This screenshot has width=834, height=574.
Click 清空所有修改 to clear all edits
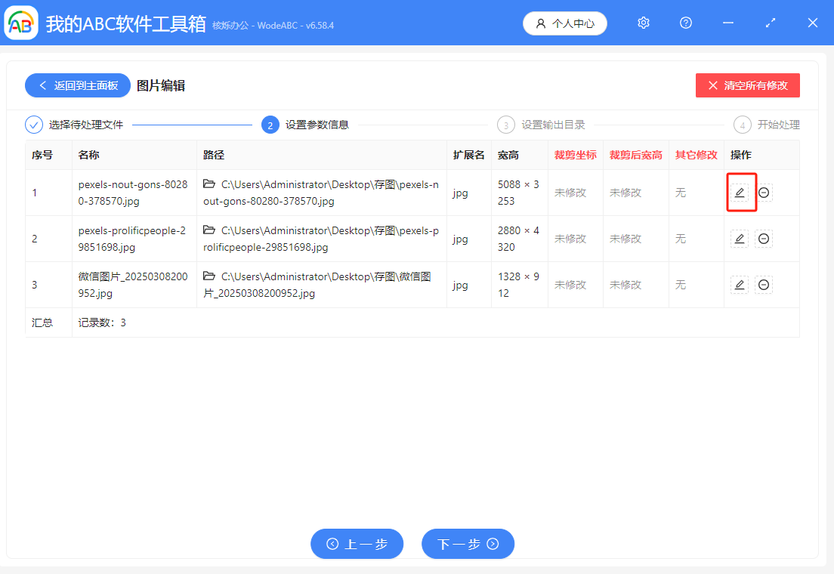tap(747, 85)
